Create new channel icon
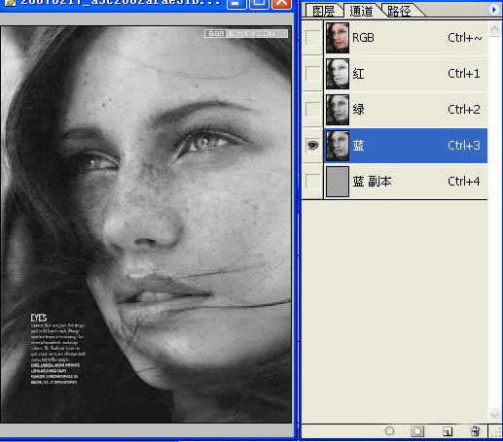503x442 pixels. [x=448, y=431]
